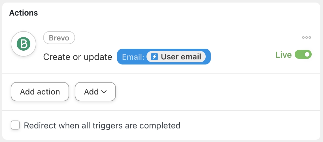
Task: Click the User email variable chip
Action: [x=176, y=57]
